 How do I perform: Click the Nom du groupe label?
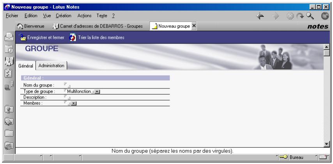[39, 85]
